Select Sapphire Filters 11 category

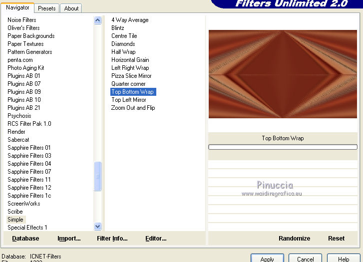point(29,180)
